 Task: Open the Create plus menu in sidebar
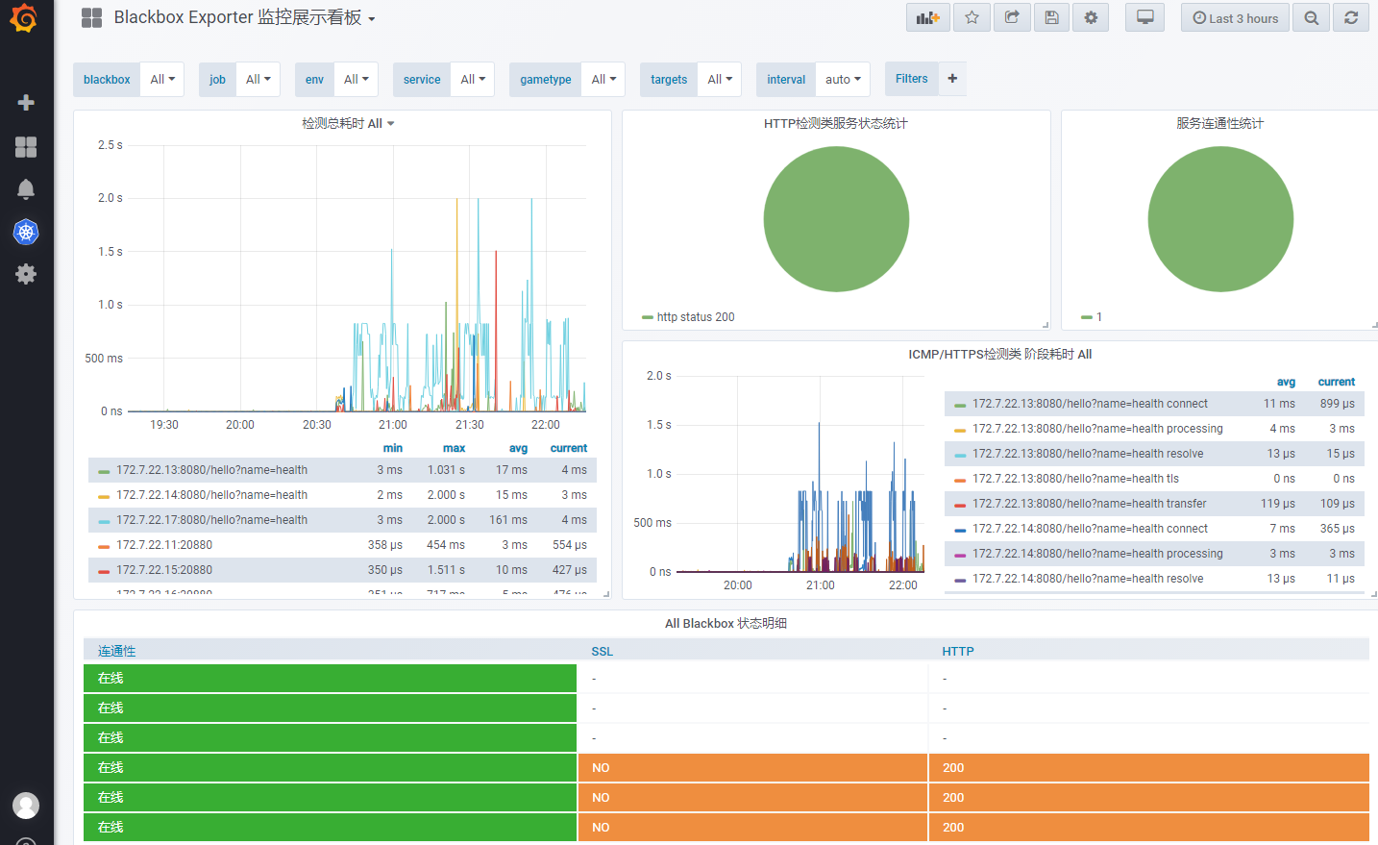click(26, 102)
